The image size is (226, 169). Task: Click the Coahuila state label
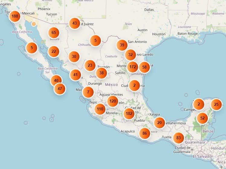pos(111,56)
